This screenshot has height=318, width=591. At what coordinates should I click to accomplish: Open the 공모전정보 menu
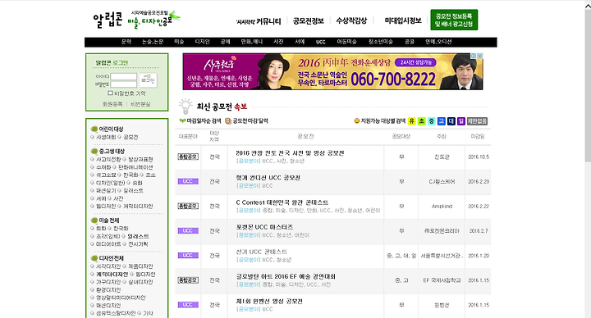coord(309,21)
